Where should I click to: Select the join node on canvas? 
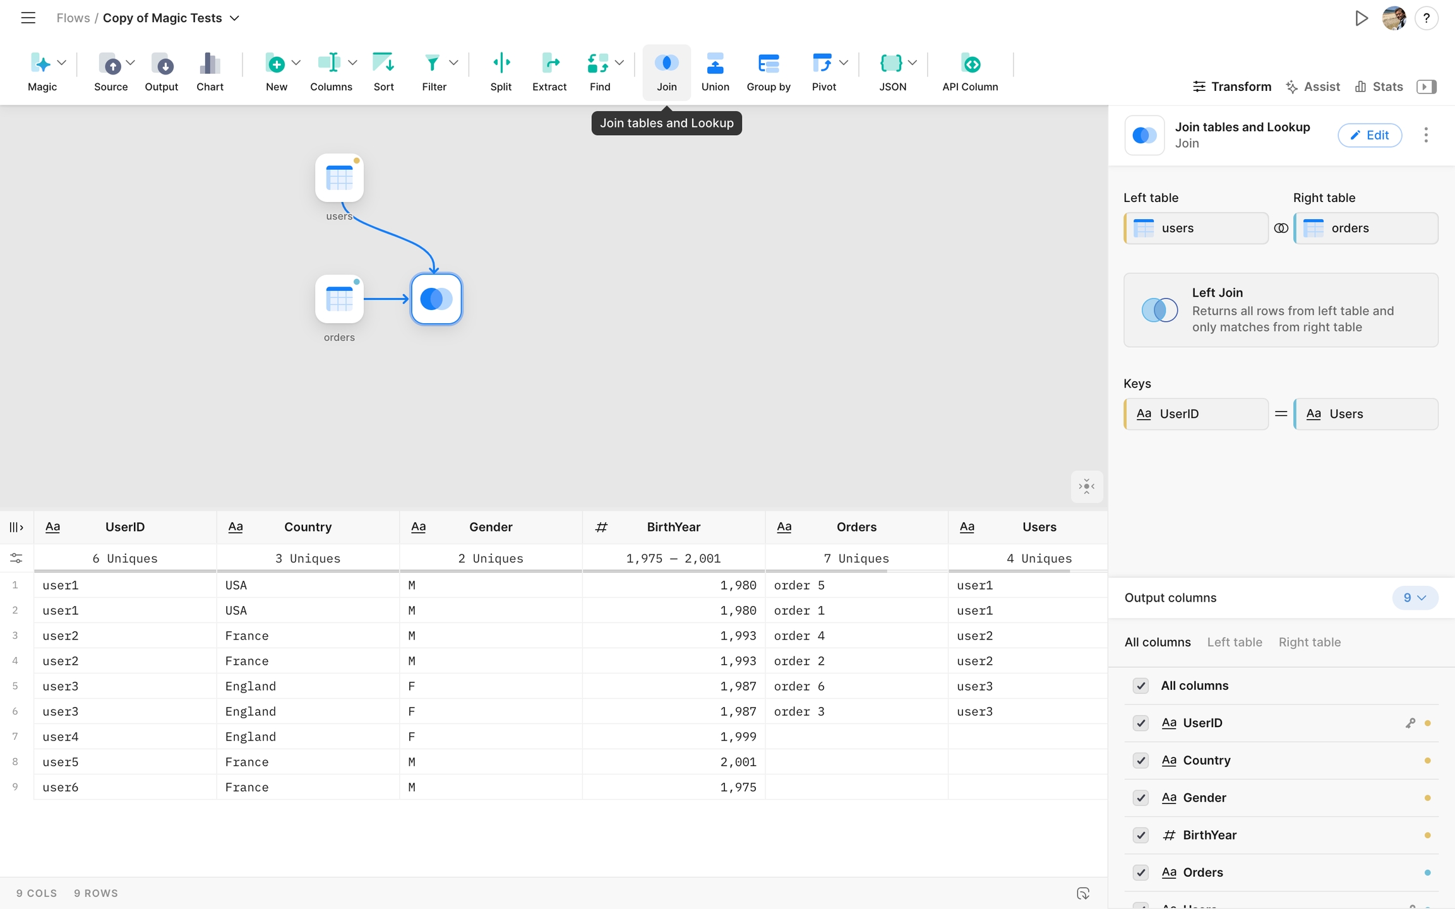436,299
